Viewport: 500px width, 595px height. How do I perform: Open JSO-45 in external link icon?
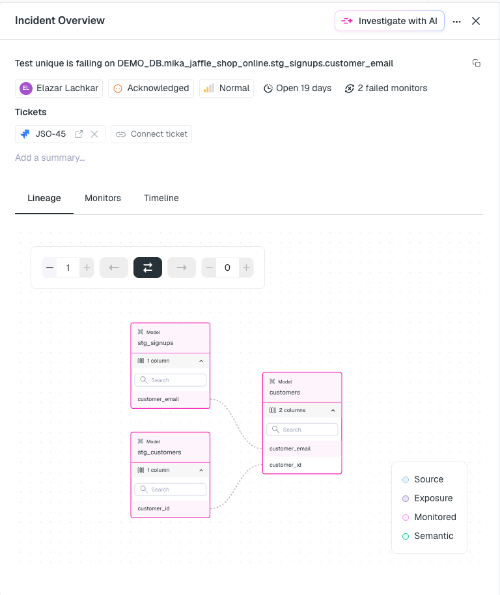tap(79, 134)
